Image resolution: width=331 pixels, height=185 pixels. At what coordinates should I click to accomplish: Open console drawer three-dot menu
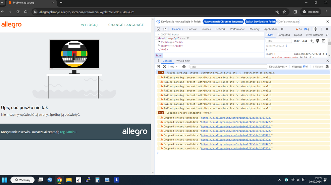click(x=158, y=61)
